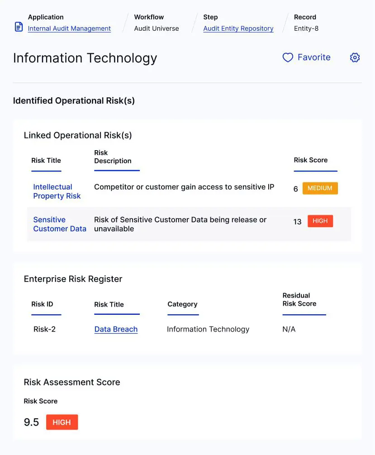Click the HIGH badge beside score 13
375x455 pixels.
click(x=320, y=221)
